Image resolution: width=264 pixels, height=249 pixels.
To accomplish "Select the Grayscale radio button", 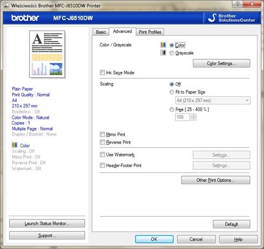I will coord(172,53).
